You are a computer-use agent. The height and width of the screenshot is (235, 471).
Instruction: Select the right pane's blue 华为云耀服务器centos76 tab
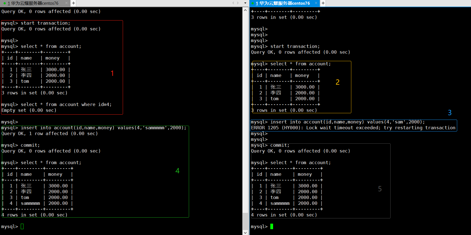(282, 3)
